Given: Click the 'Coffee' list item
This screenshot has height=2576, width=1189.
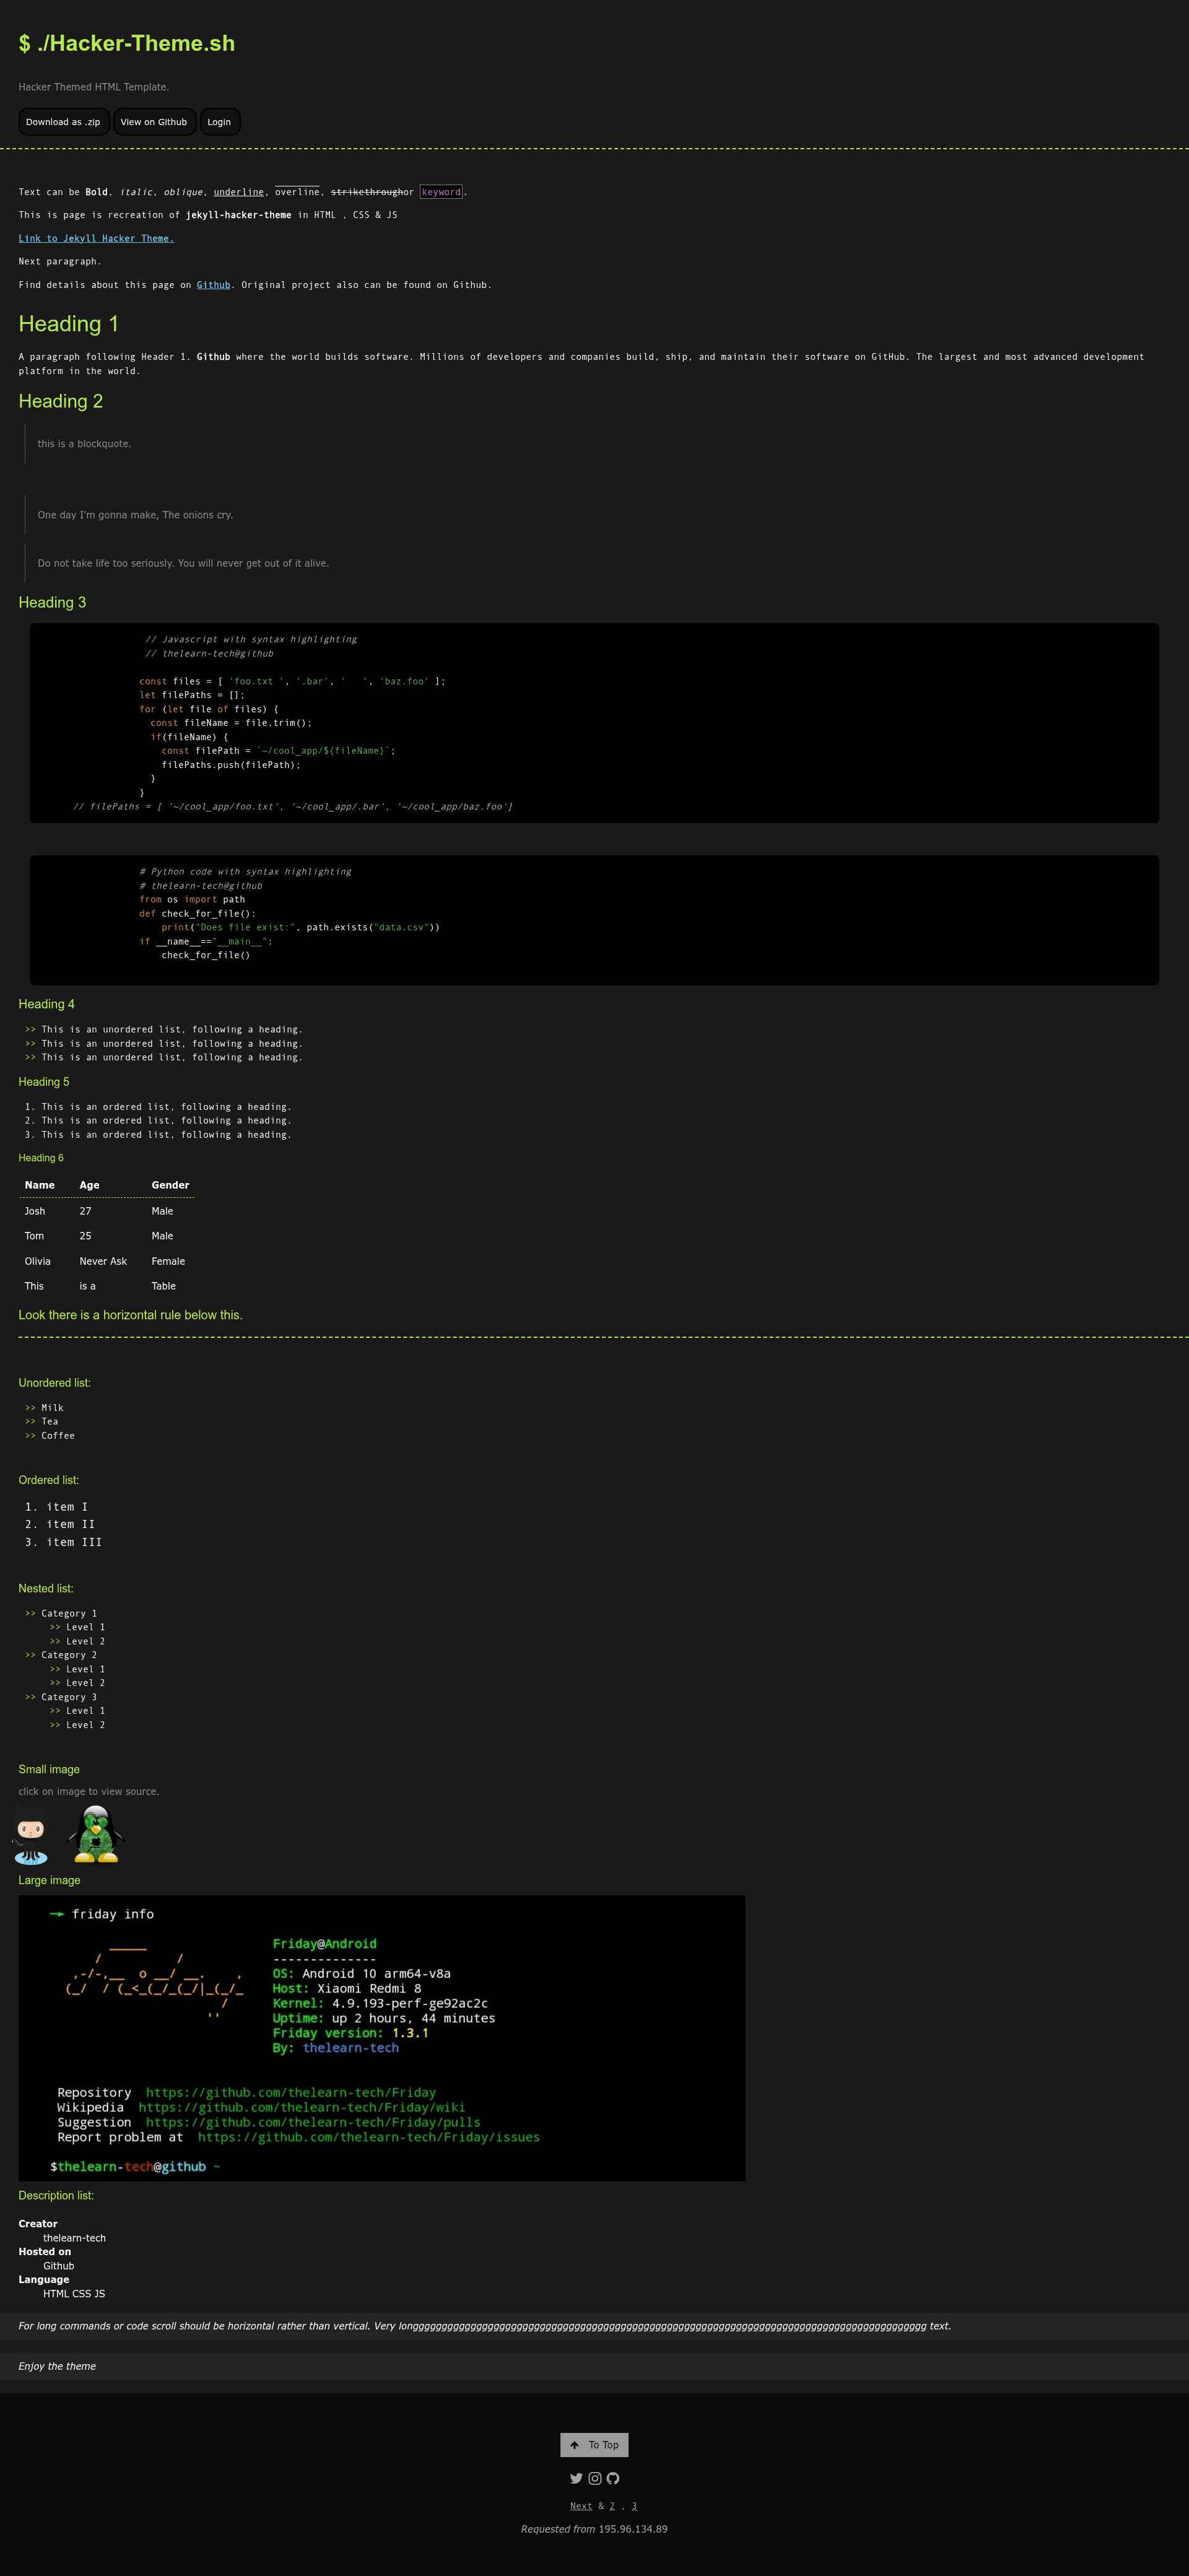Looking at the screenshot, I should click(x=58, y=1436).
